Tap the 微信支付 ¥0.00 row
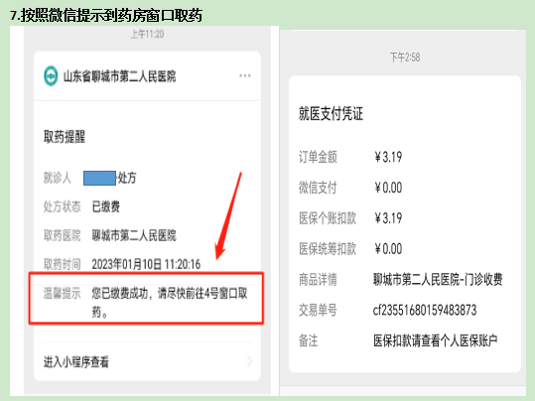 [x=350, y=188]
